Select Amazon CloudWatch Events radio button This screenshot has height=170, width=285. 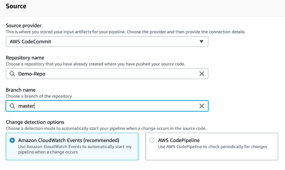pyautogui.click(x=13, y=140)
